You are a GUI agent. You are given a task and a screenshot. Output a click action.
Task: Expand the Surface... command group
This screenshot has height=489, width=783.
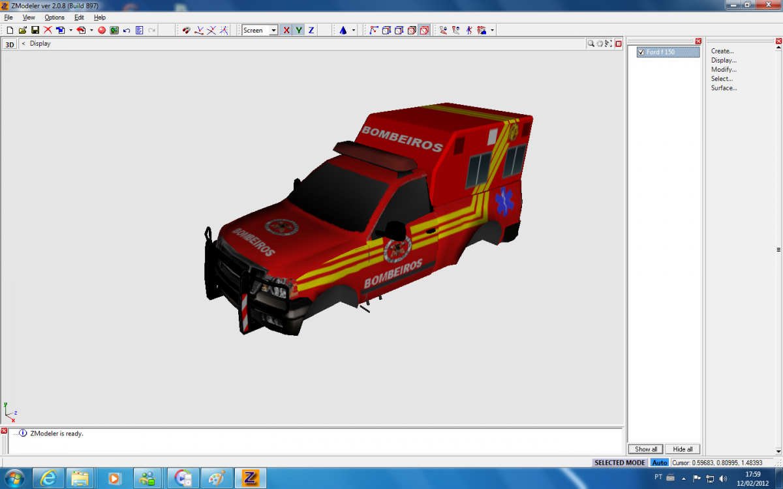724,88
